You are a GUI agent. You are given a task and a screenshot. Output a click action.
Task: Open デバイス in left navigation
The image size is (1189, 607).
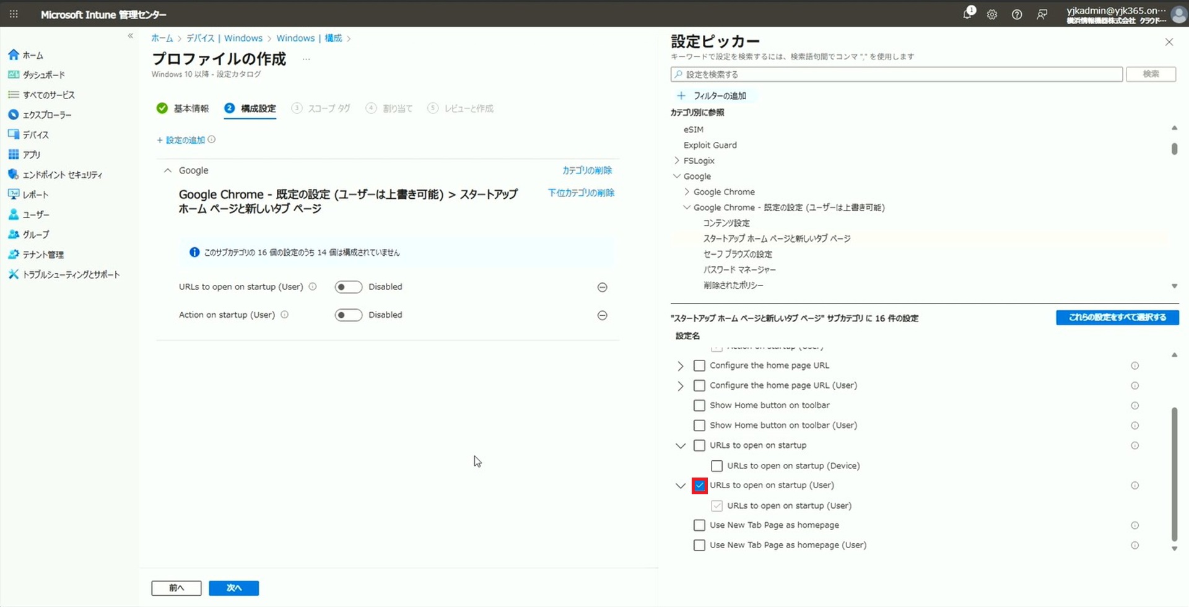click(35, 134)
